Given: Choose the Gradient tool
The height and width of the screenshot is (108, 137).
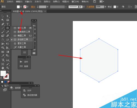Looking at the screenshot, I should [8, 52].
